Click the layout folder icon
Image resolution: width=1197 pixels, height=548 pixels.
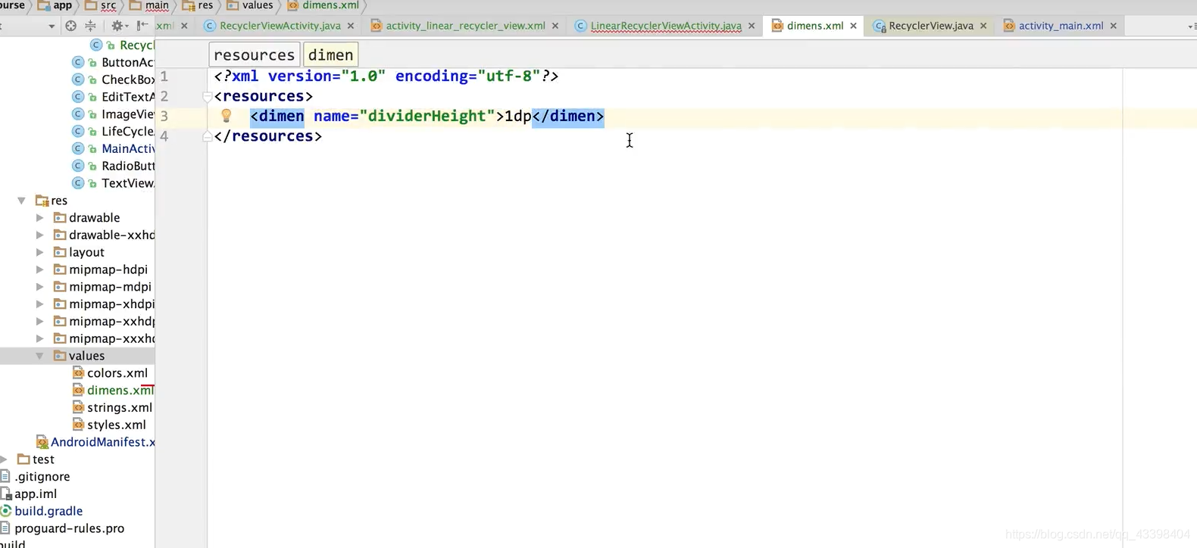tap(60, 252)
